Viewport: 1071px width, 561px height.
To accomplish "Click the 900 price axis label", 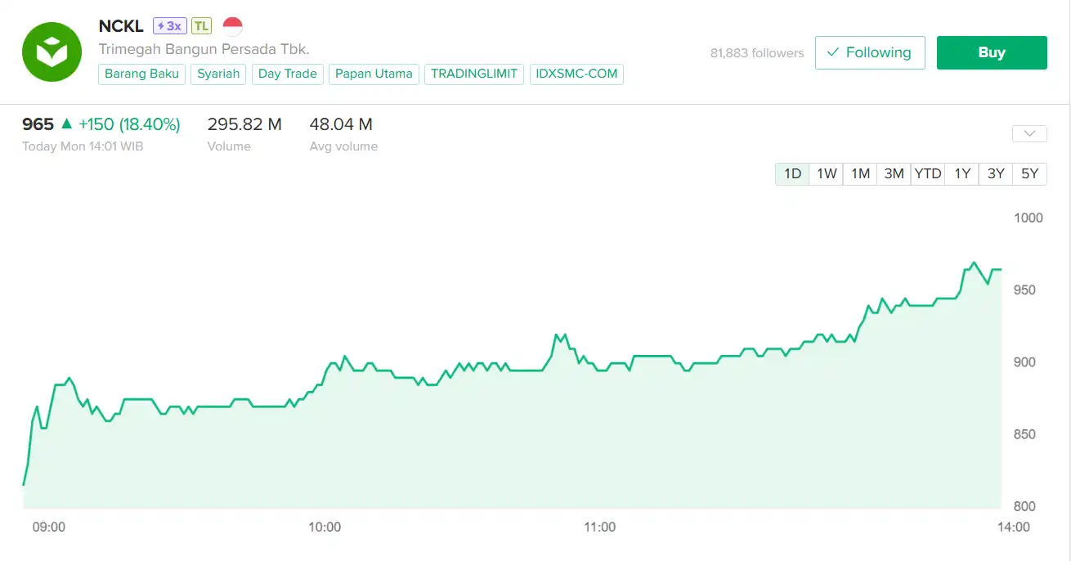I will 1025,362.
